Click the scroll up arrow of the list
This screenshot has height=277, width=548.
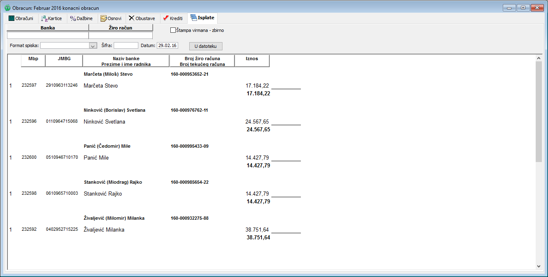[539, 59]
